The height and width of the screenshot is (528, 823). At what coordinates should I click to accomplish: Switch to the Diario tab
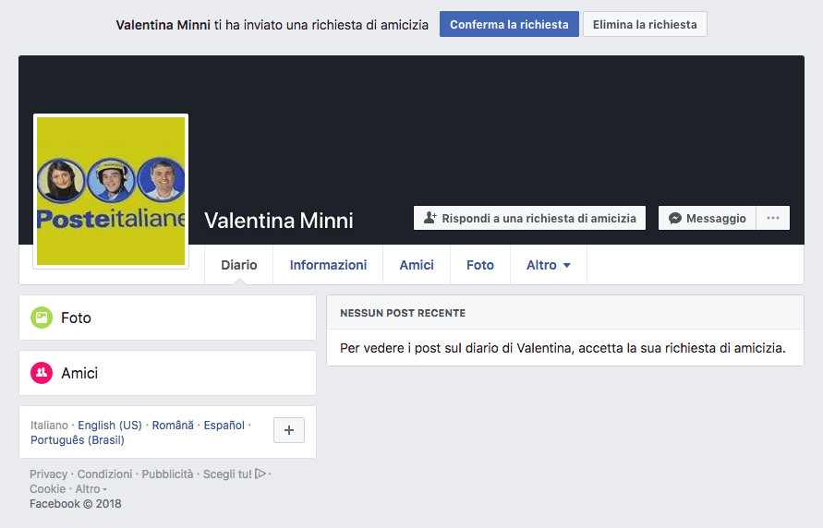click(x=238, y=265)
